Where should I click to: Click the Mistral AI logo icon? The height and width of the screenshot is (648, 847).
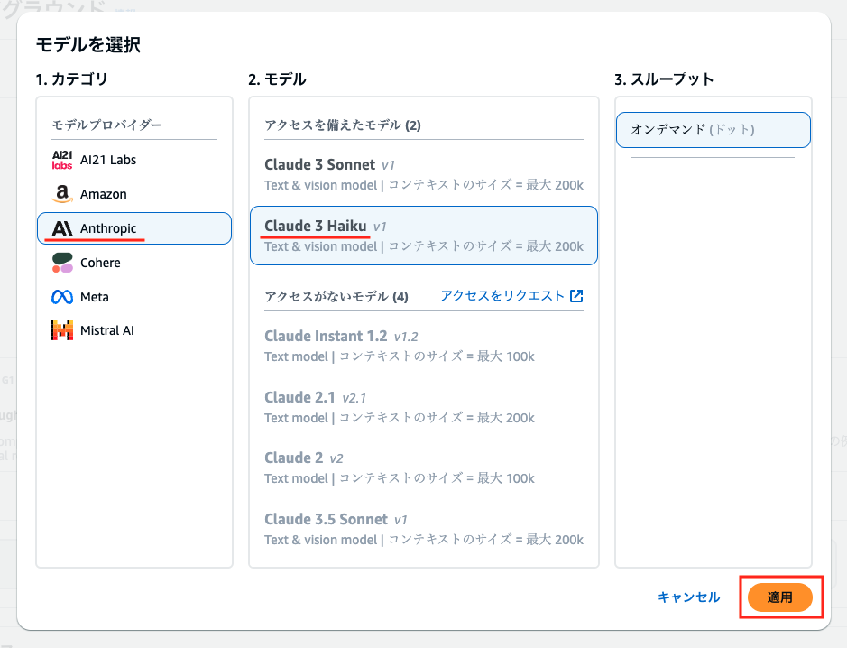click(x=62, y=330)
